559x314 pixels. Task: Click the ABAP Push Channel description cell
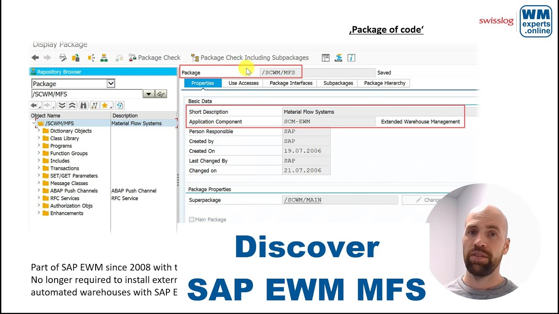coord(134,191)
